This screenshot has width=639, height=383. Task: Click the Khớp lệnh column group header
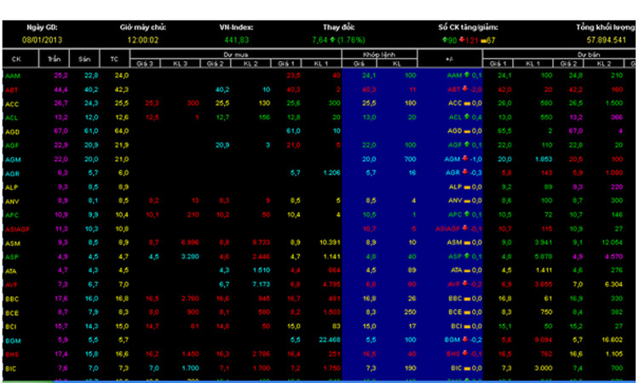point(377,54)
